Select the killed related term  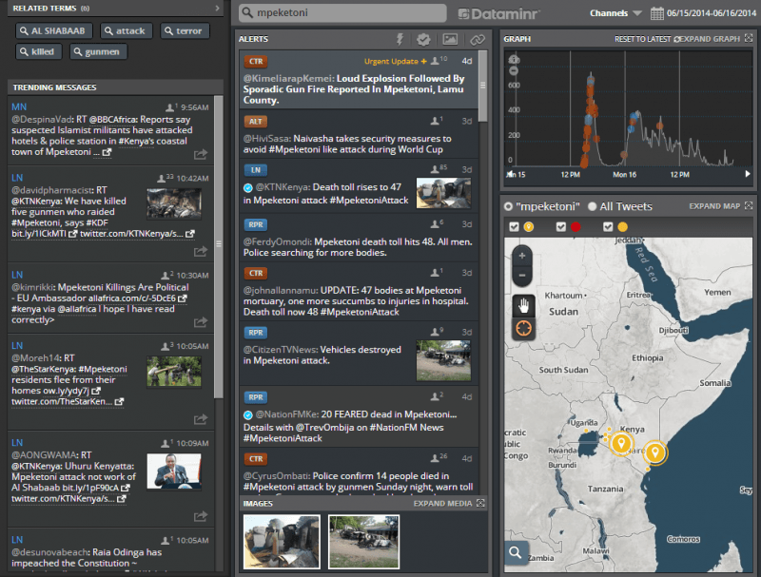click(x=38, y=51)
